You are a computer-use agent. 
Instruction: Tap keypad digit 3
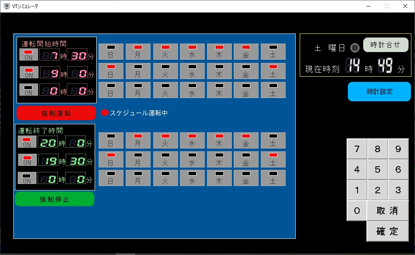tap(398, 190)
